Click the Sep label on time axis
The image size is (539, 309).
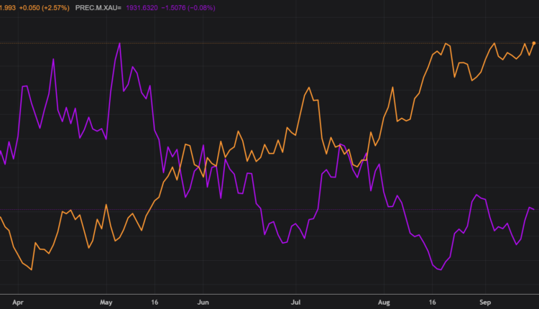485,304
